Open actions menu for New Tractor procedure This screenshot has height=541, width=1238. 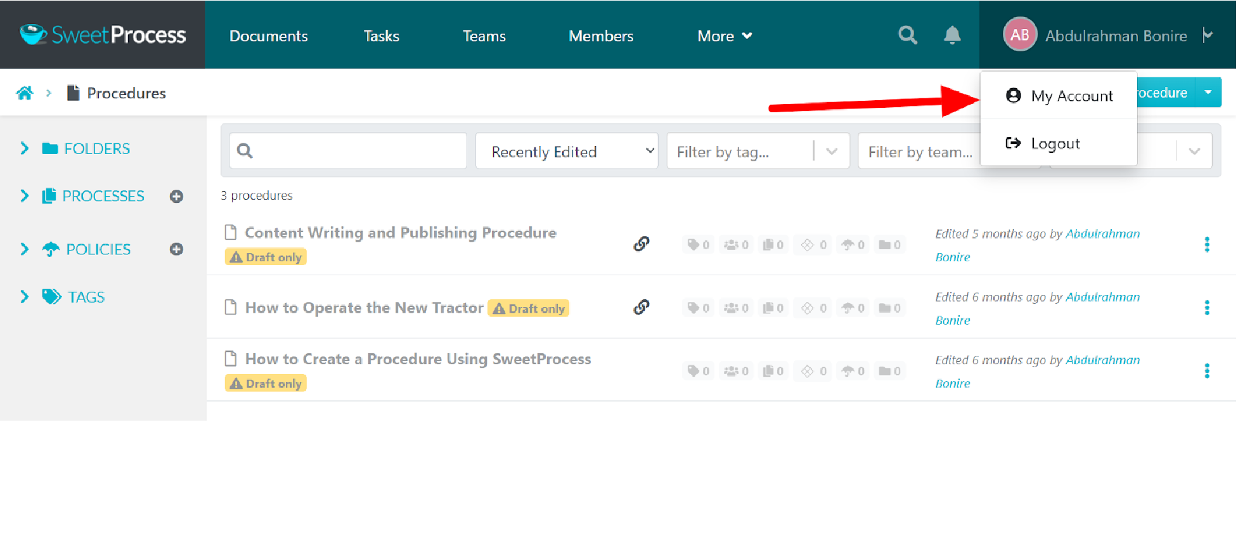pyautogui.click(x=1206, y=308)
